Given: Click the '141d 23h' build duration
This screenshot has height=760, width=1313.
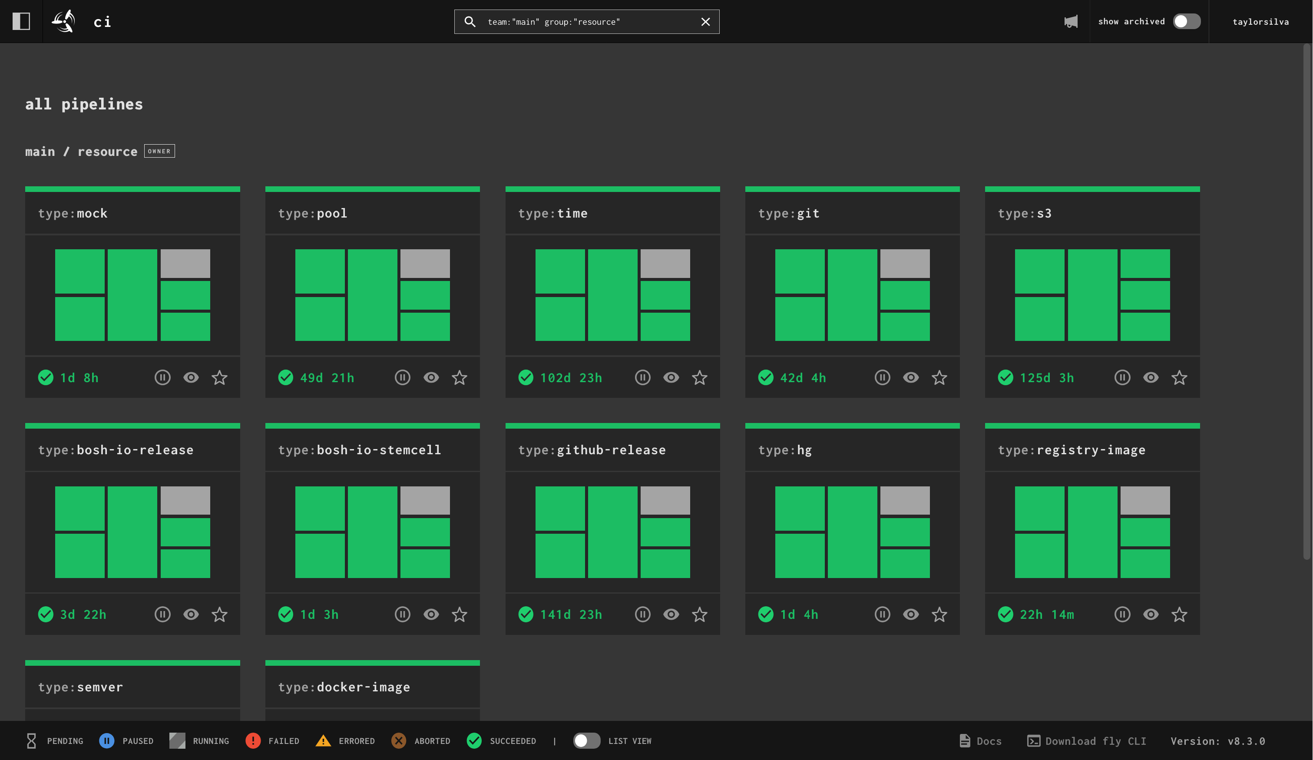Looking at the screenshot, I should pos(571,615).
